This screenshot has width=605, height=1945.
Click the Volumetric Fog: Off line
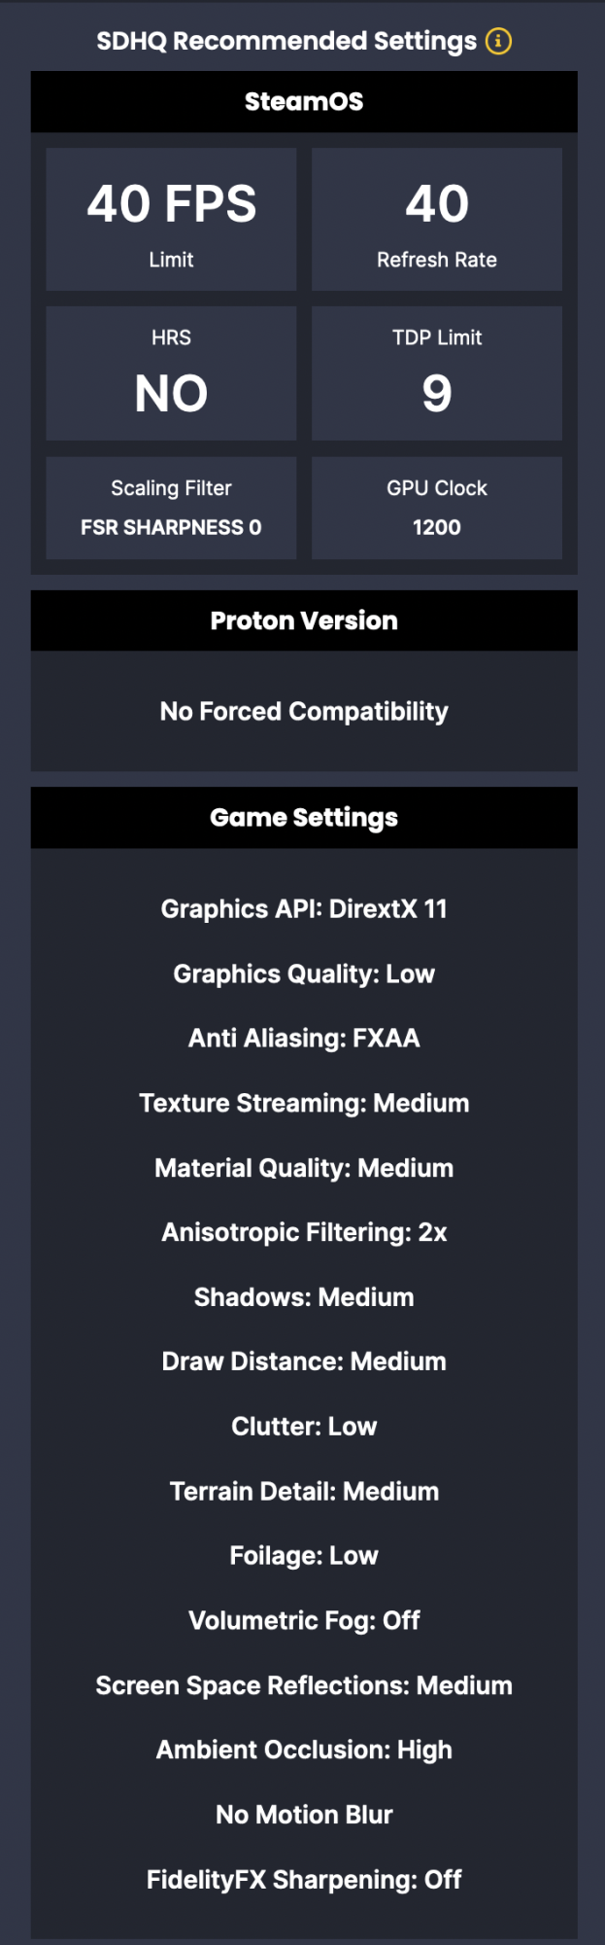click(x=304, y=1621)
